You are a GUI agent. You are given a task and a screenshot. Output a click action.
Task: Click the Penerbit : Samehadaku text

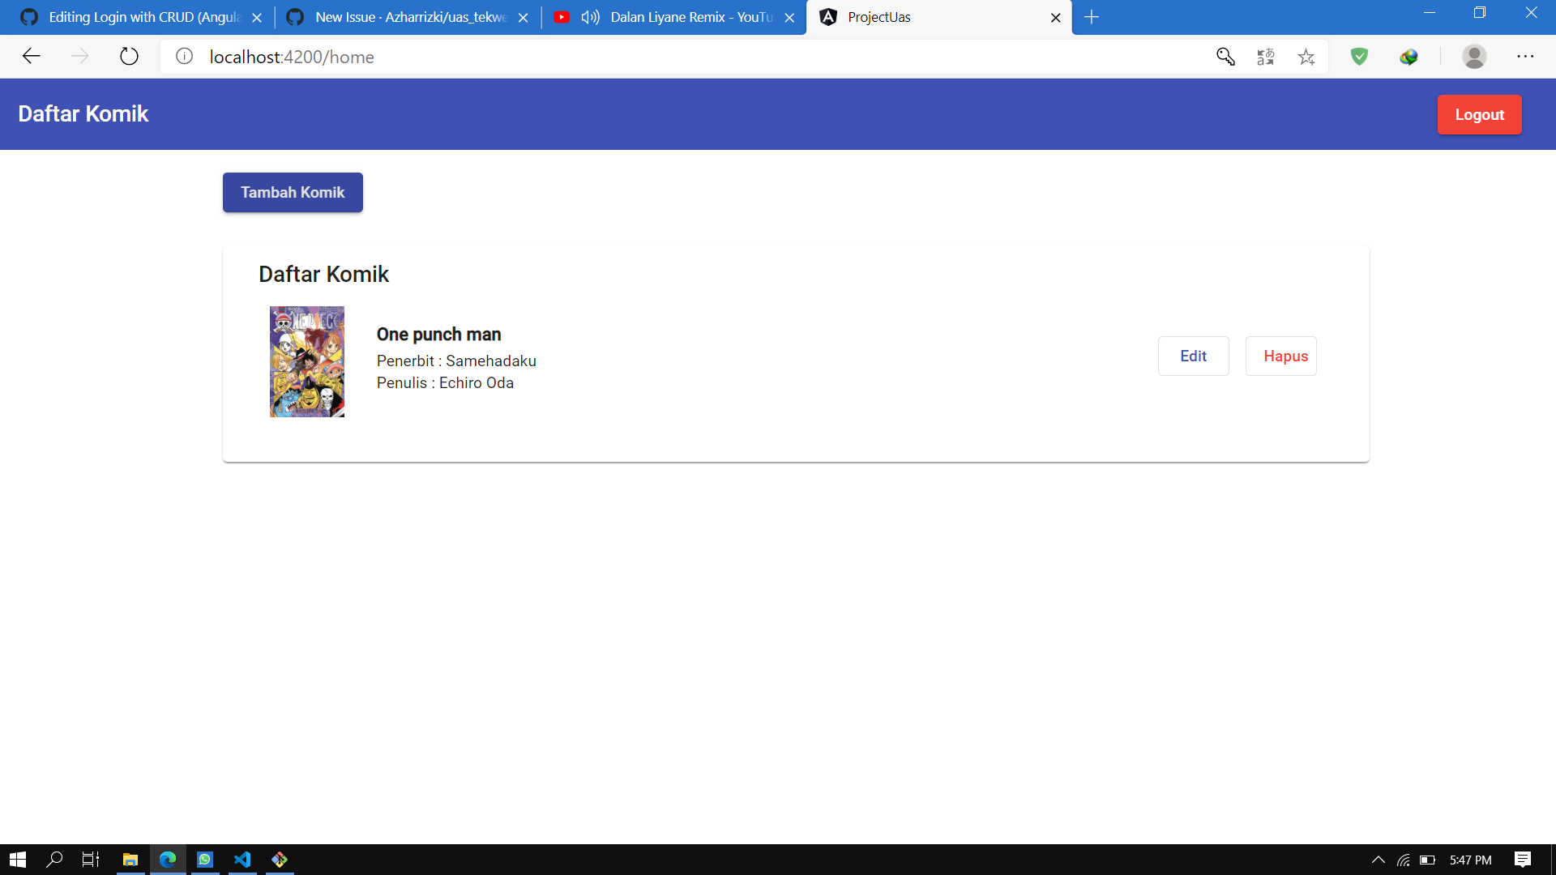point(456,361)
